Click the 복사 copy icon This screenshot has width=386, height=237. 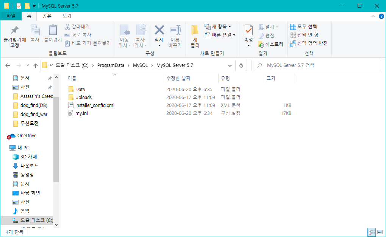35,31
